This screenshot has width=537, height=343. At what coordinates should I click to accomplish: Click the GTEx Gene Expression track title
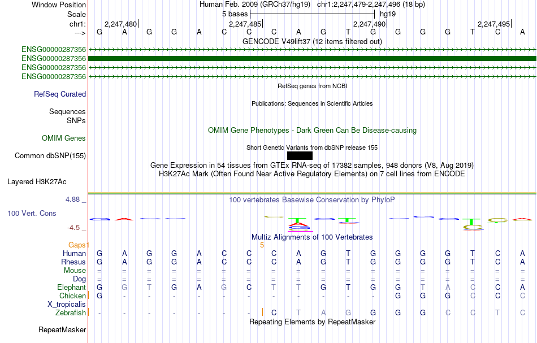point(312,166)
